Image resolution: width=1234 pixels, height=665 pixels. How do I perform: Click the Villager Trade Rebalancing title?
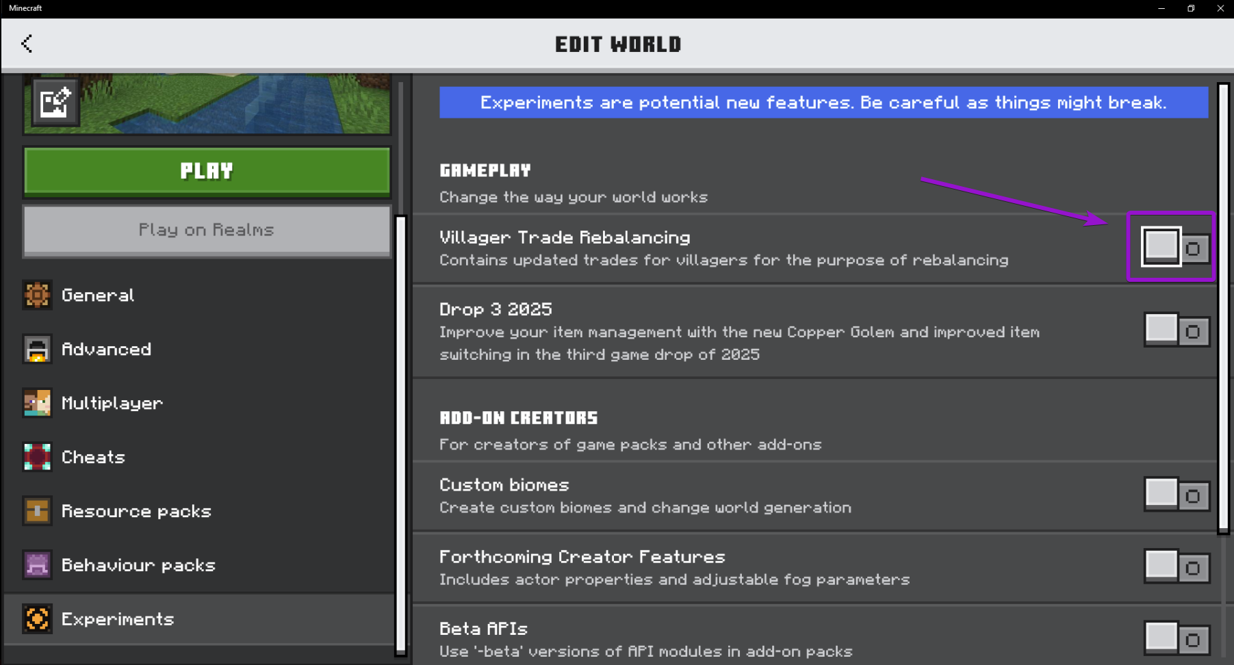coord(565,237)
